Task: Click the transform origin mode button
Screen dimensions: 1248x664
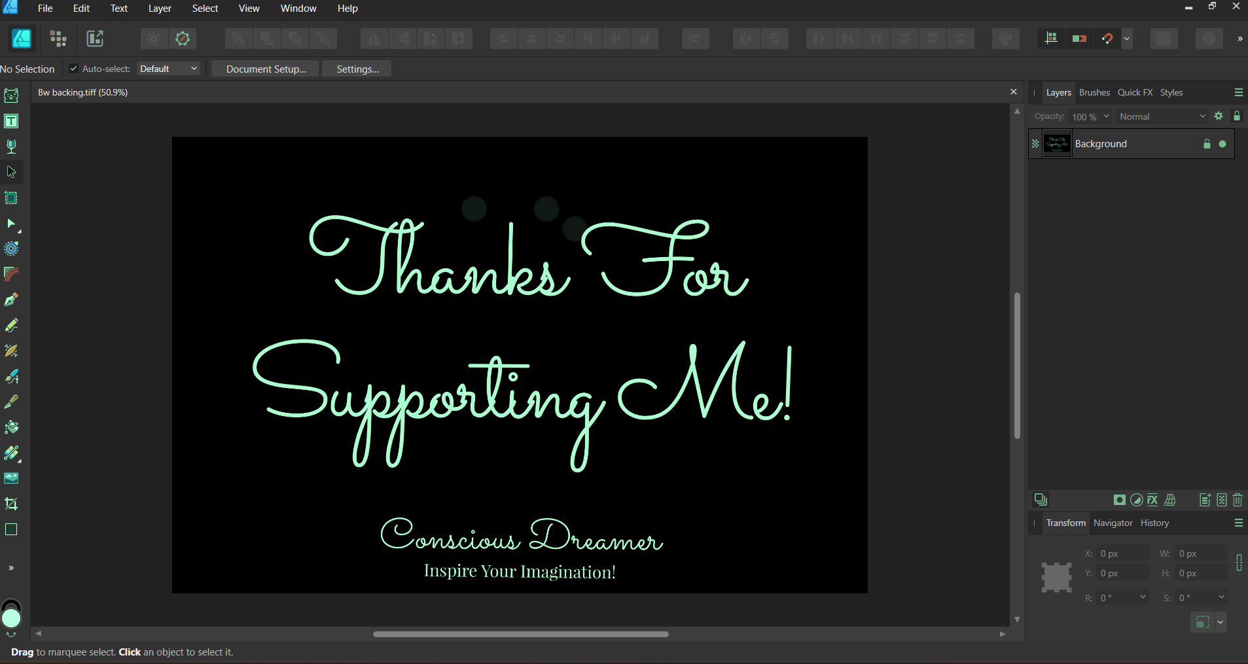Action: [1202, 622]
